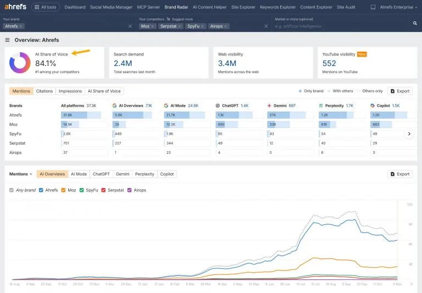
Task: Select the With others legend option
Action: [341, 91]
